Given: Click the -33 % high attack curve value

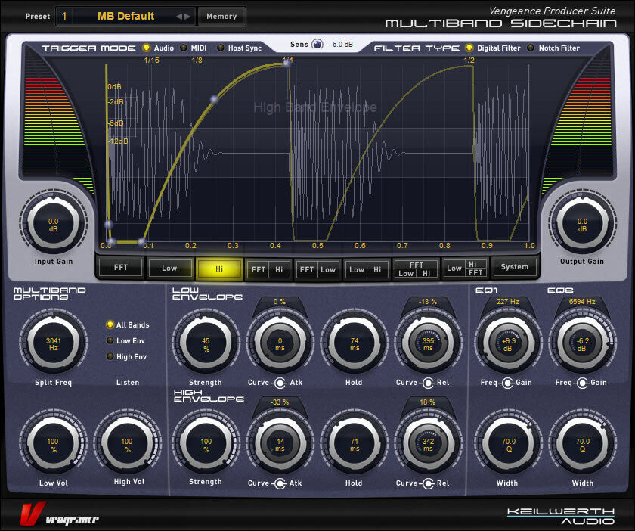Looking at the screenshot, I should pyautogui.click(x=280, y=402).
